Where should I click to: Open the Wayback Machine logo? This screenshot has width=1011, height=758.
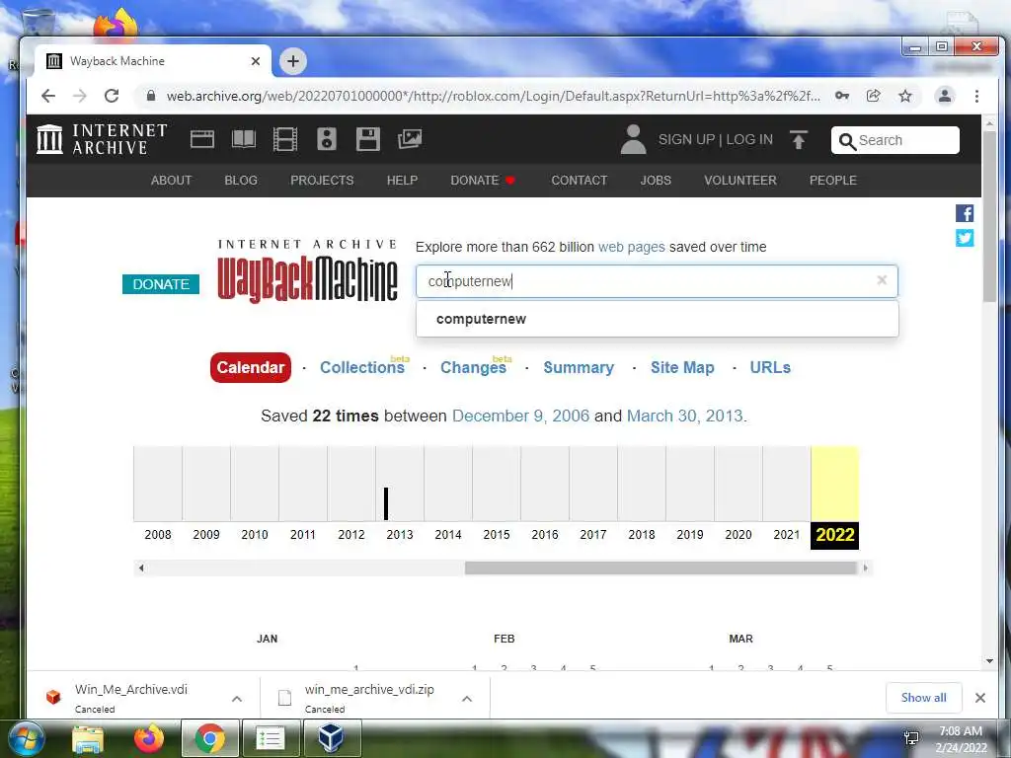pos(307,270)
